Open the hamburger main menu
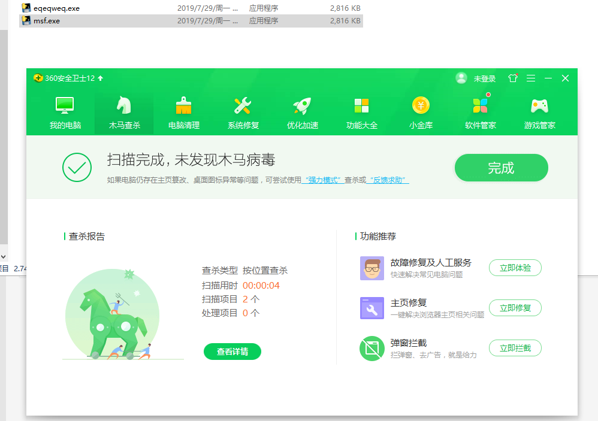The image size is (598, 421). point(531,78)
